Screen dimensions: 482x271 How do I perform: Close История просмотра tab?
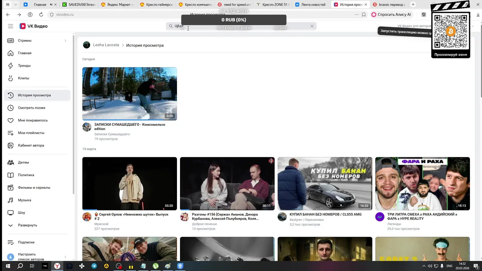pos(366,5)
